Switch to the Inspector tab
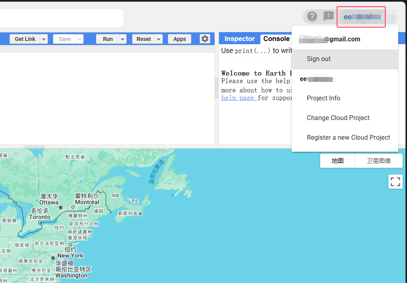The width and height of the screenshot is (407, 283). point(239,39)
